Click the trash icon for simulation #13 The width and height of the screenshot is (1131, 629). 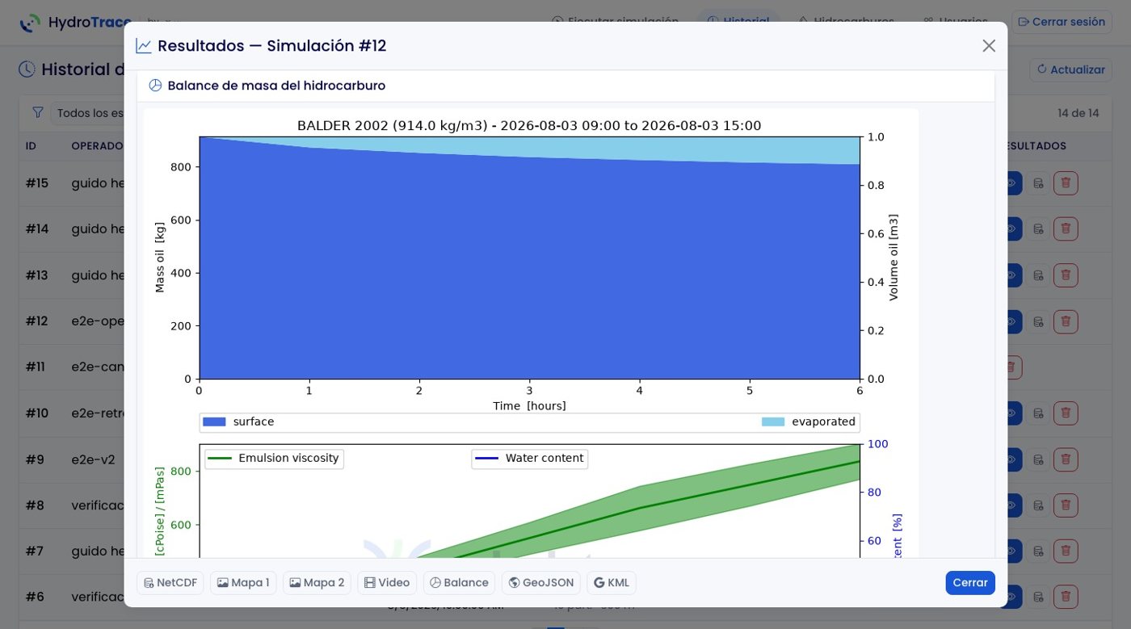(1066, 275)
